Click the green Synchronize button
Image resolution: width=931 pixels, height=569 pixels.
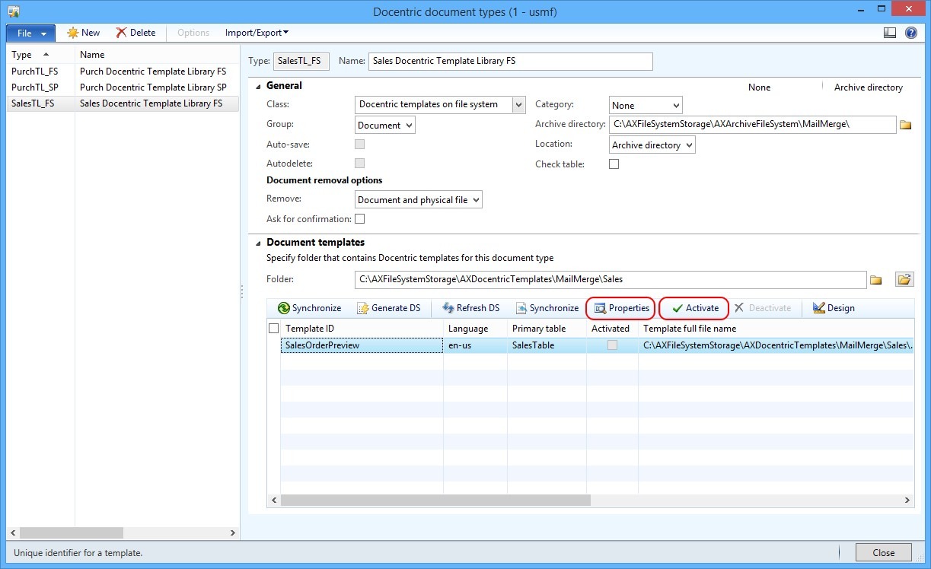click(x=309, y=308)
